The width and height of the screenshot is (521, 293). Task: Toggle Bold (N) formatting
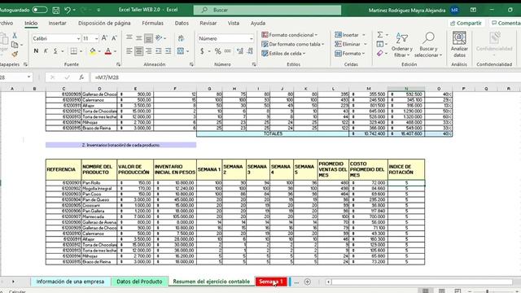(x=36, y=51)
